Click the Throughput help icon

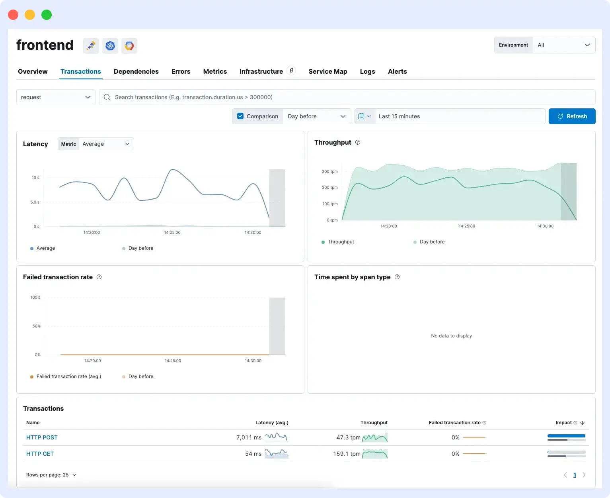click(358, 142)
